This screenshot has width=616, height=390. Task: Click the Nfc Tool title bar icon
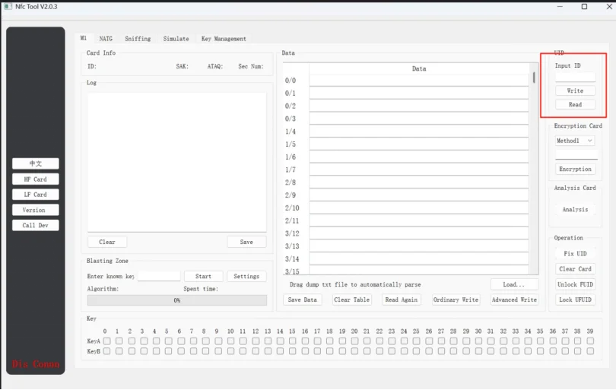tap(8, 7)
